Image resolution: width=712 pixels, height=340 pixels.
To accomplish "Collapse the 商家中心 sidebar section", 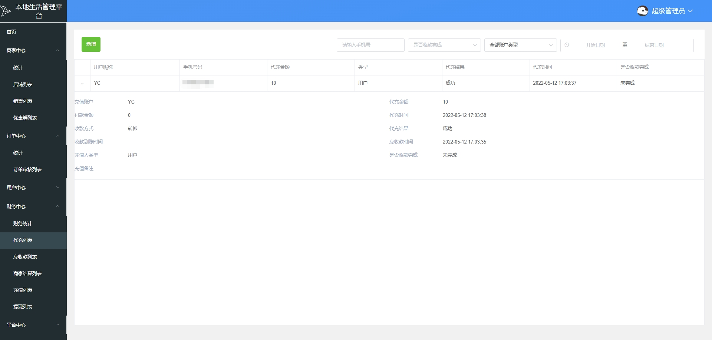I will pos(57,50).
